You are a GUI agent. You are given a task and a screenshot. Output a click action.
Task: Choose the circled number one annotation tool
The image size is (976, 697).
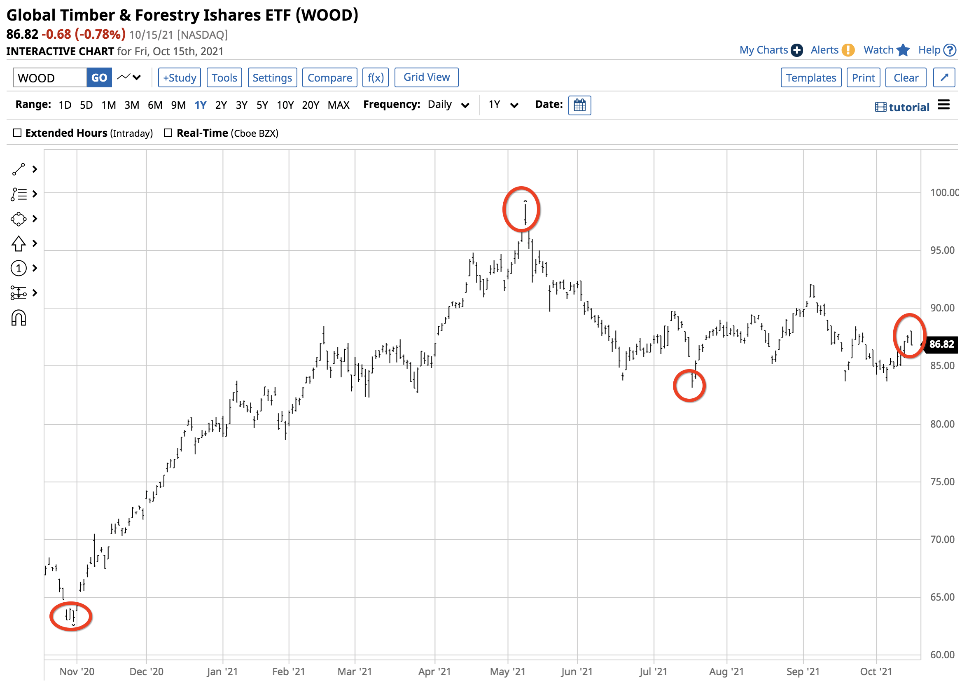(x=19, y=269)
